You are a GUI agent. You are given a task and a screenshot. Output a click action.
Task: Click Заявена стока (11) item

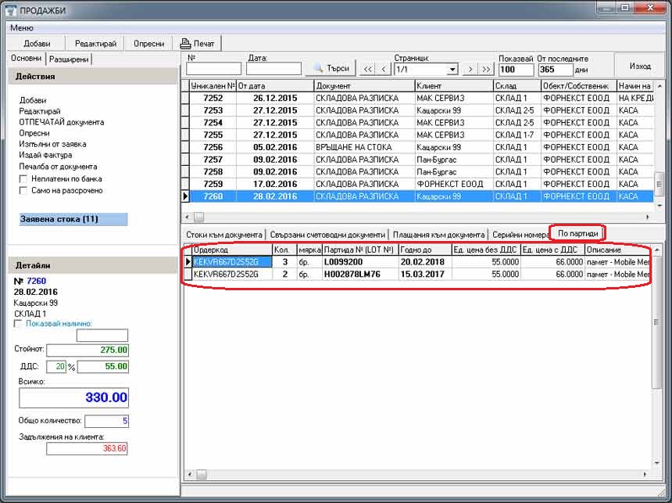[x=73, y=219]
